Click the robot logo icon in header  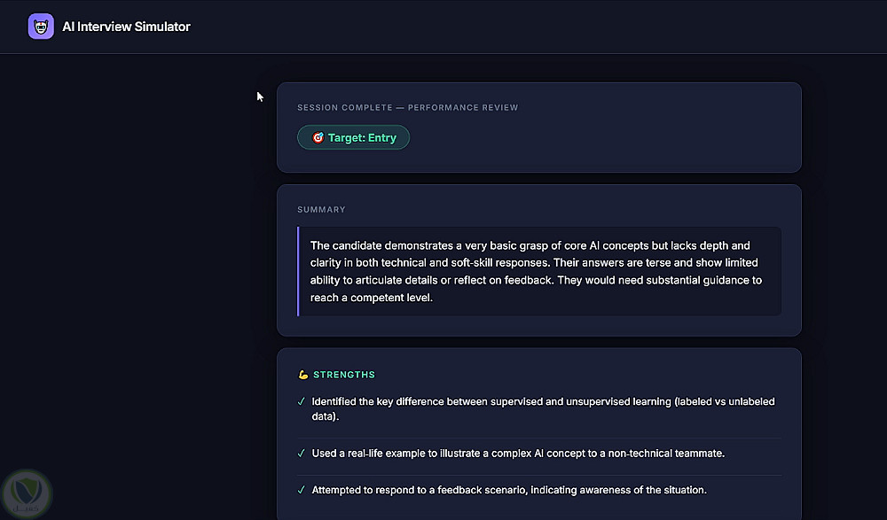coord(41,27)
